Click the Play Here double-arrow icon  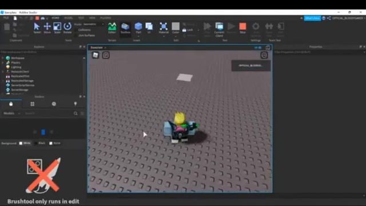pyautogui.click(x=207, y=26)
